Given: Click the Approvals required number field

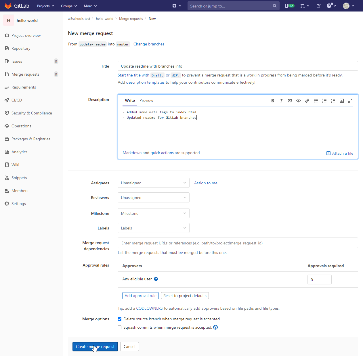Looking at the screenshot, I should (319, 280).
